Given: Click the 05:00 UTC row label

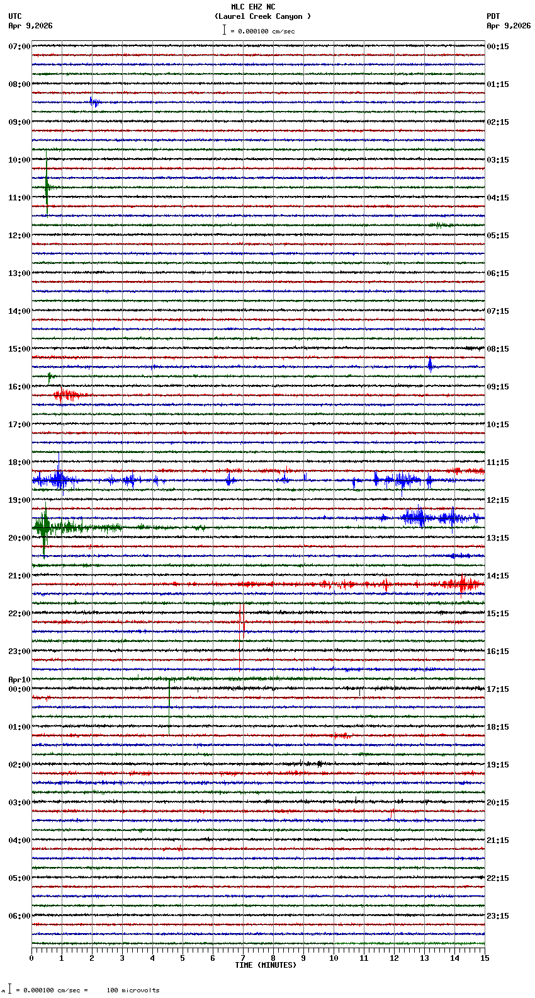Looking at the screenshot, I should pyautogui.click(x=20, y=878).
